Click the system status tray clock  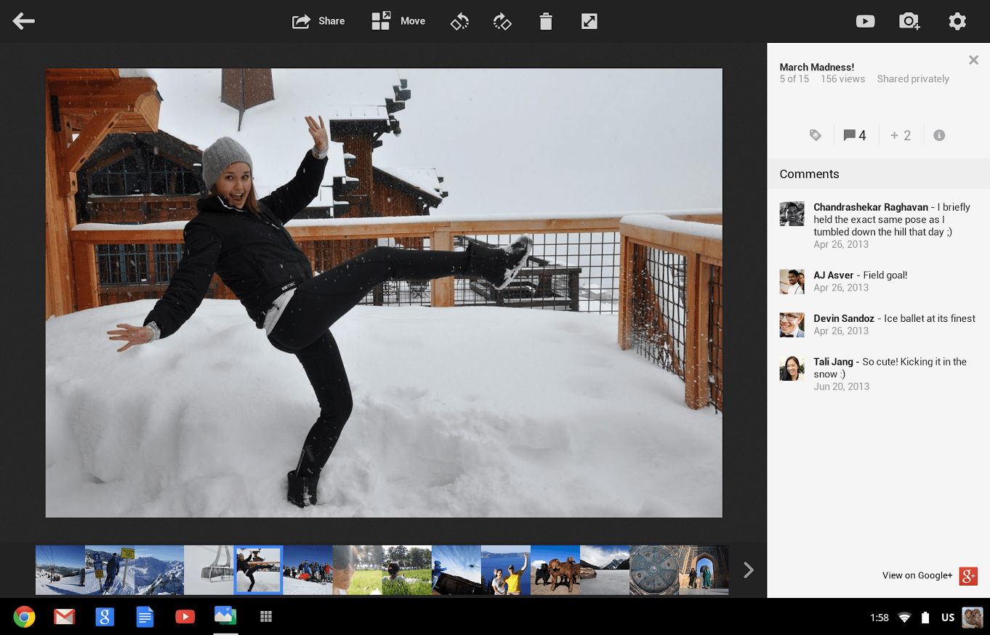click(x=879, y=617)
